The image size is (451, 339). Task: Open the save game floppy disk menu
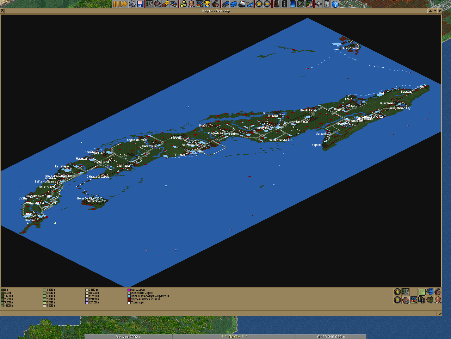pyautogui.click(x=140, y=4)
